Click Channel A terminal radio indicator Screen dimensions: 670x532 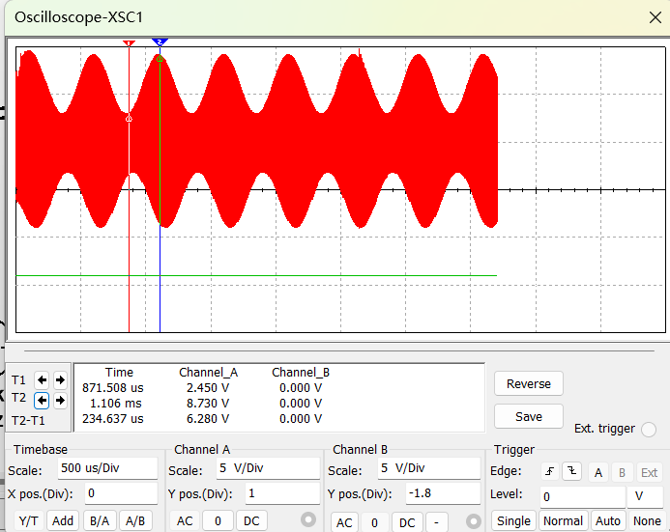pyautogui.click(x=308, y=519)
